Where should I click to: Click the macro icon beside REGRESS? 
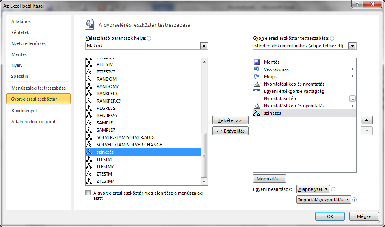click(89, 108)
